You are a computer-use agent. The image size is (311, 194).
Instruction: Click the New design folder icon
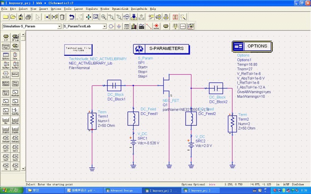point(6,17)
